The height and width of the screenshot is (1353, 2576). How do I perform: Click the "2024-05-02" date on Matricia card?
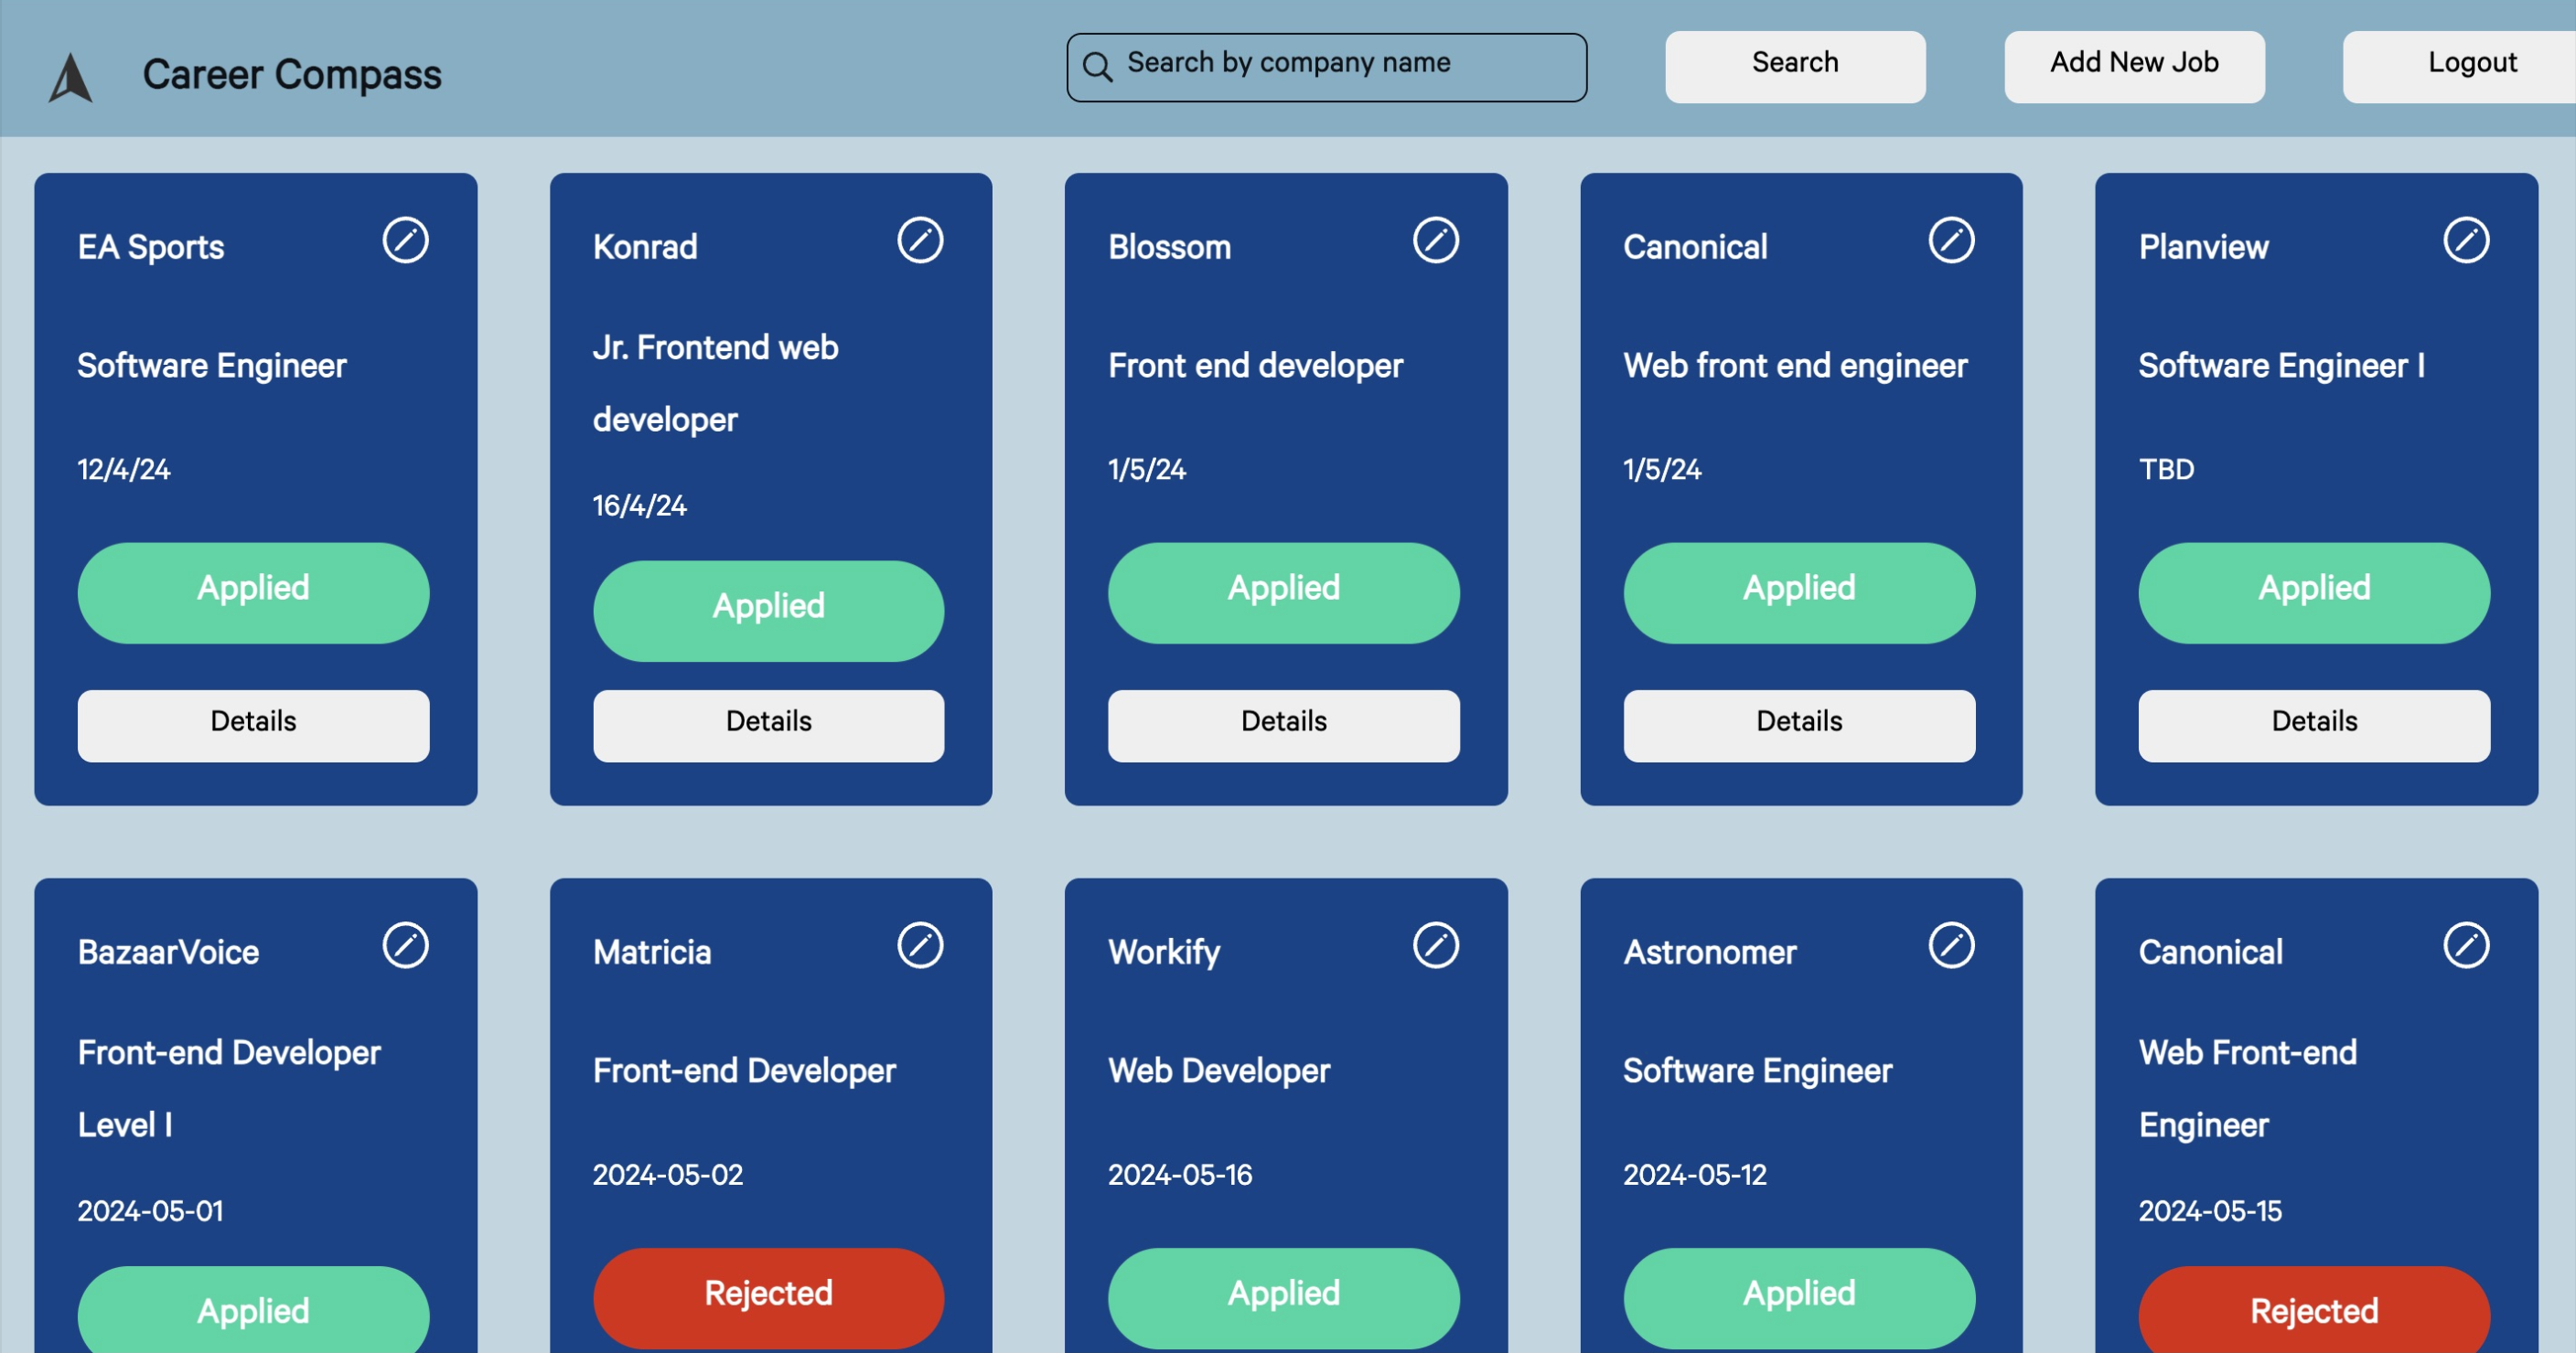(x=668, y=1175)
